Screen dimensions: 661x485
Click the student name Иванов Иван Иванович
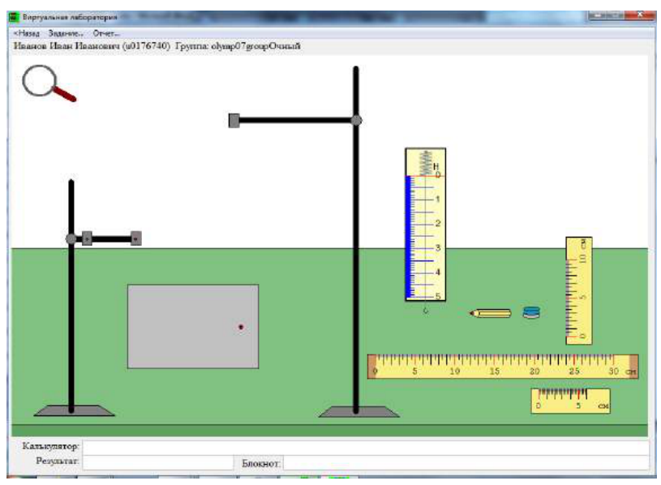[67, 46]
